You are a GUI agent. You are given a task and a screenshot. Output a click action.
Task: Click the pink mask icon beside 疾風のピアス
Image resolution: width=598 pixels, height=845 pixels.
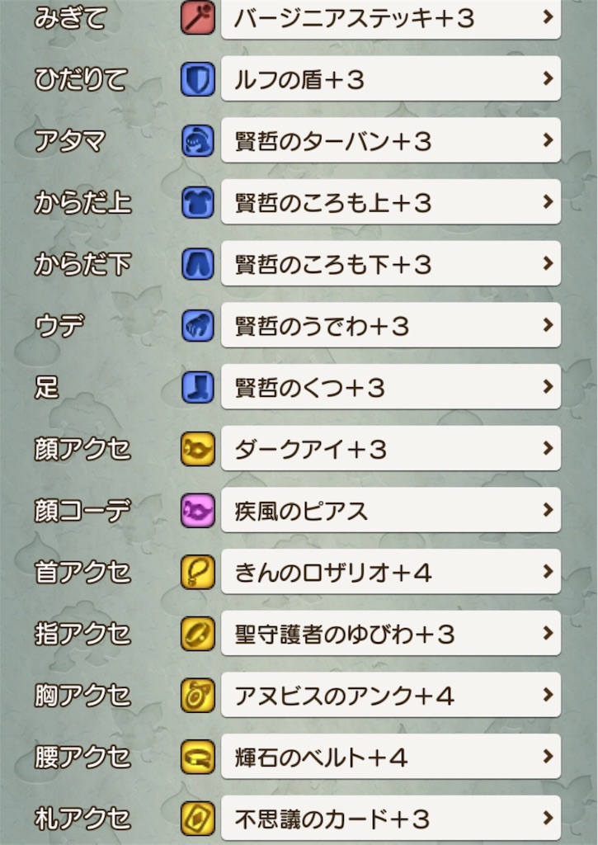coord(197,510)
